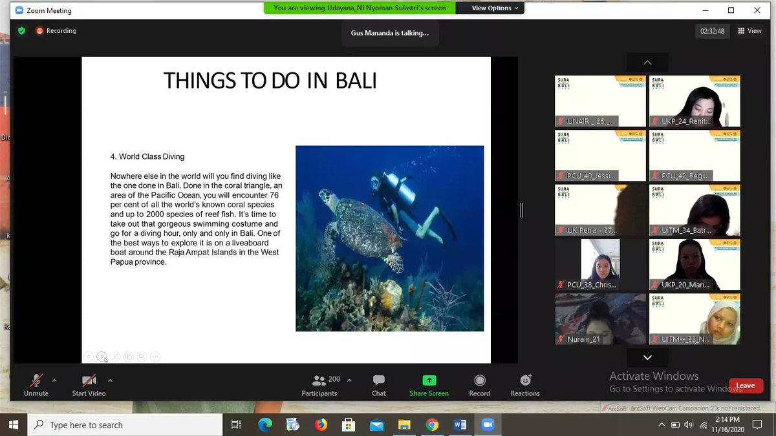The width and height of the screenshot is (776, 436).
Task: Select the Nurain_21 participant video
Action: click(600, 319)
